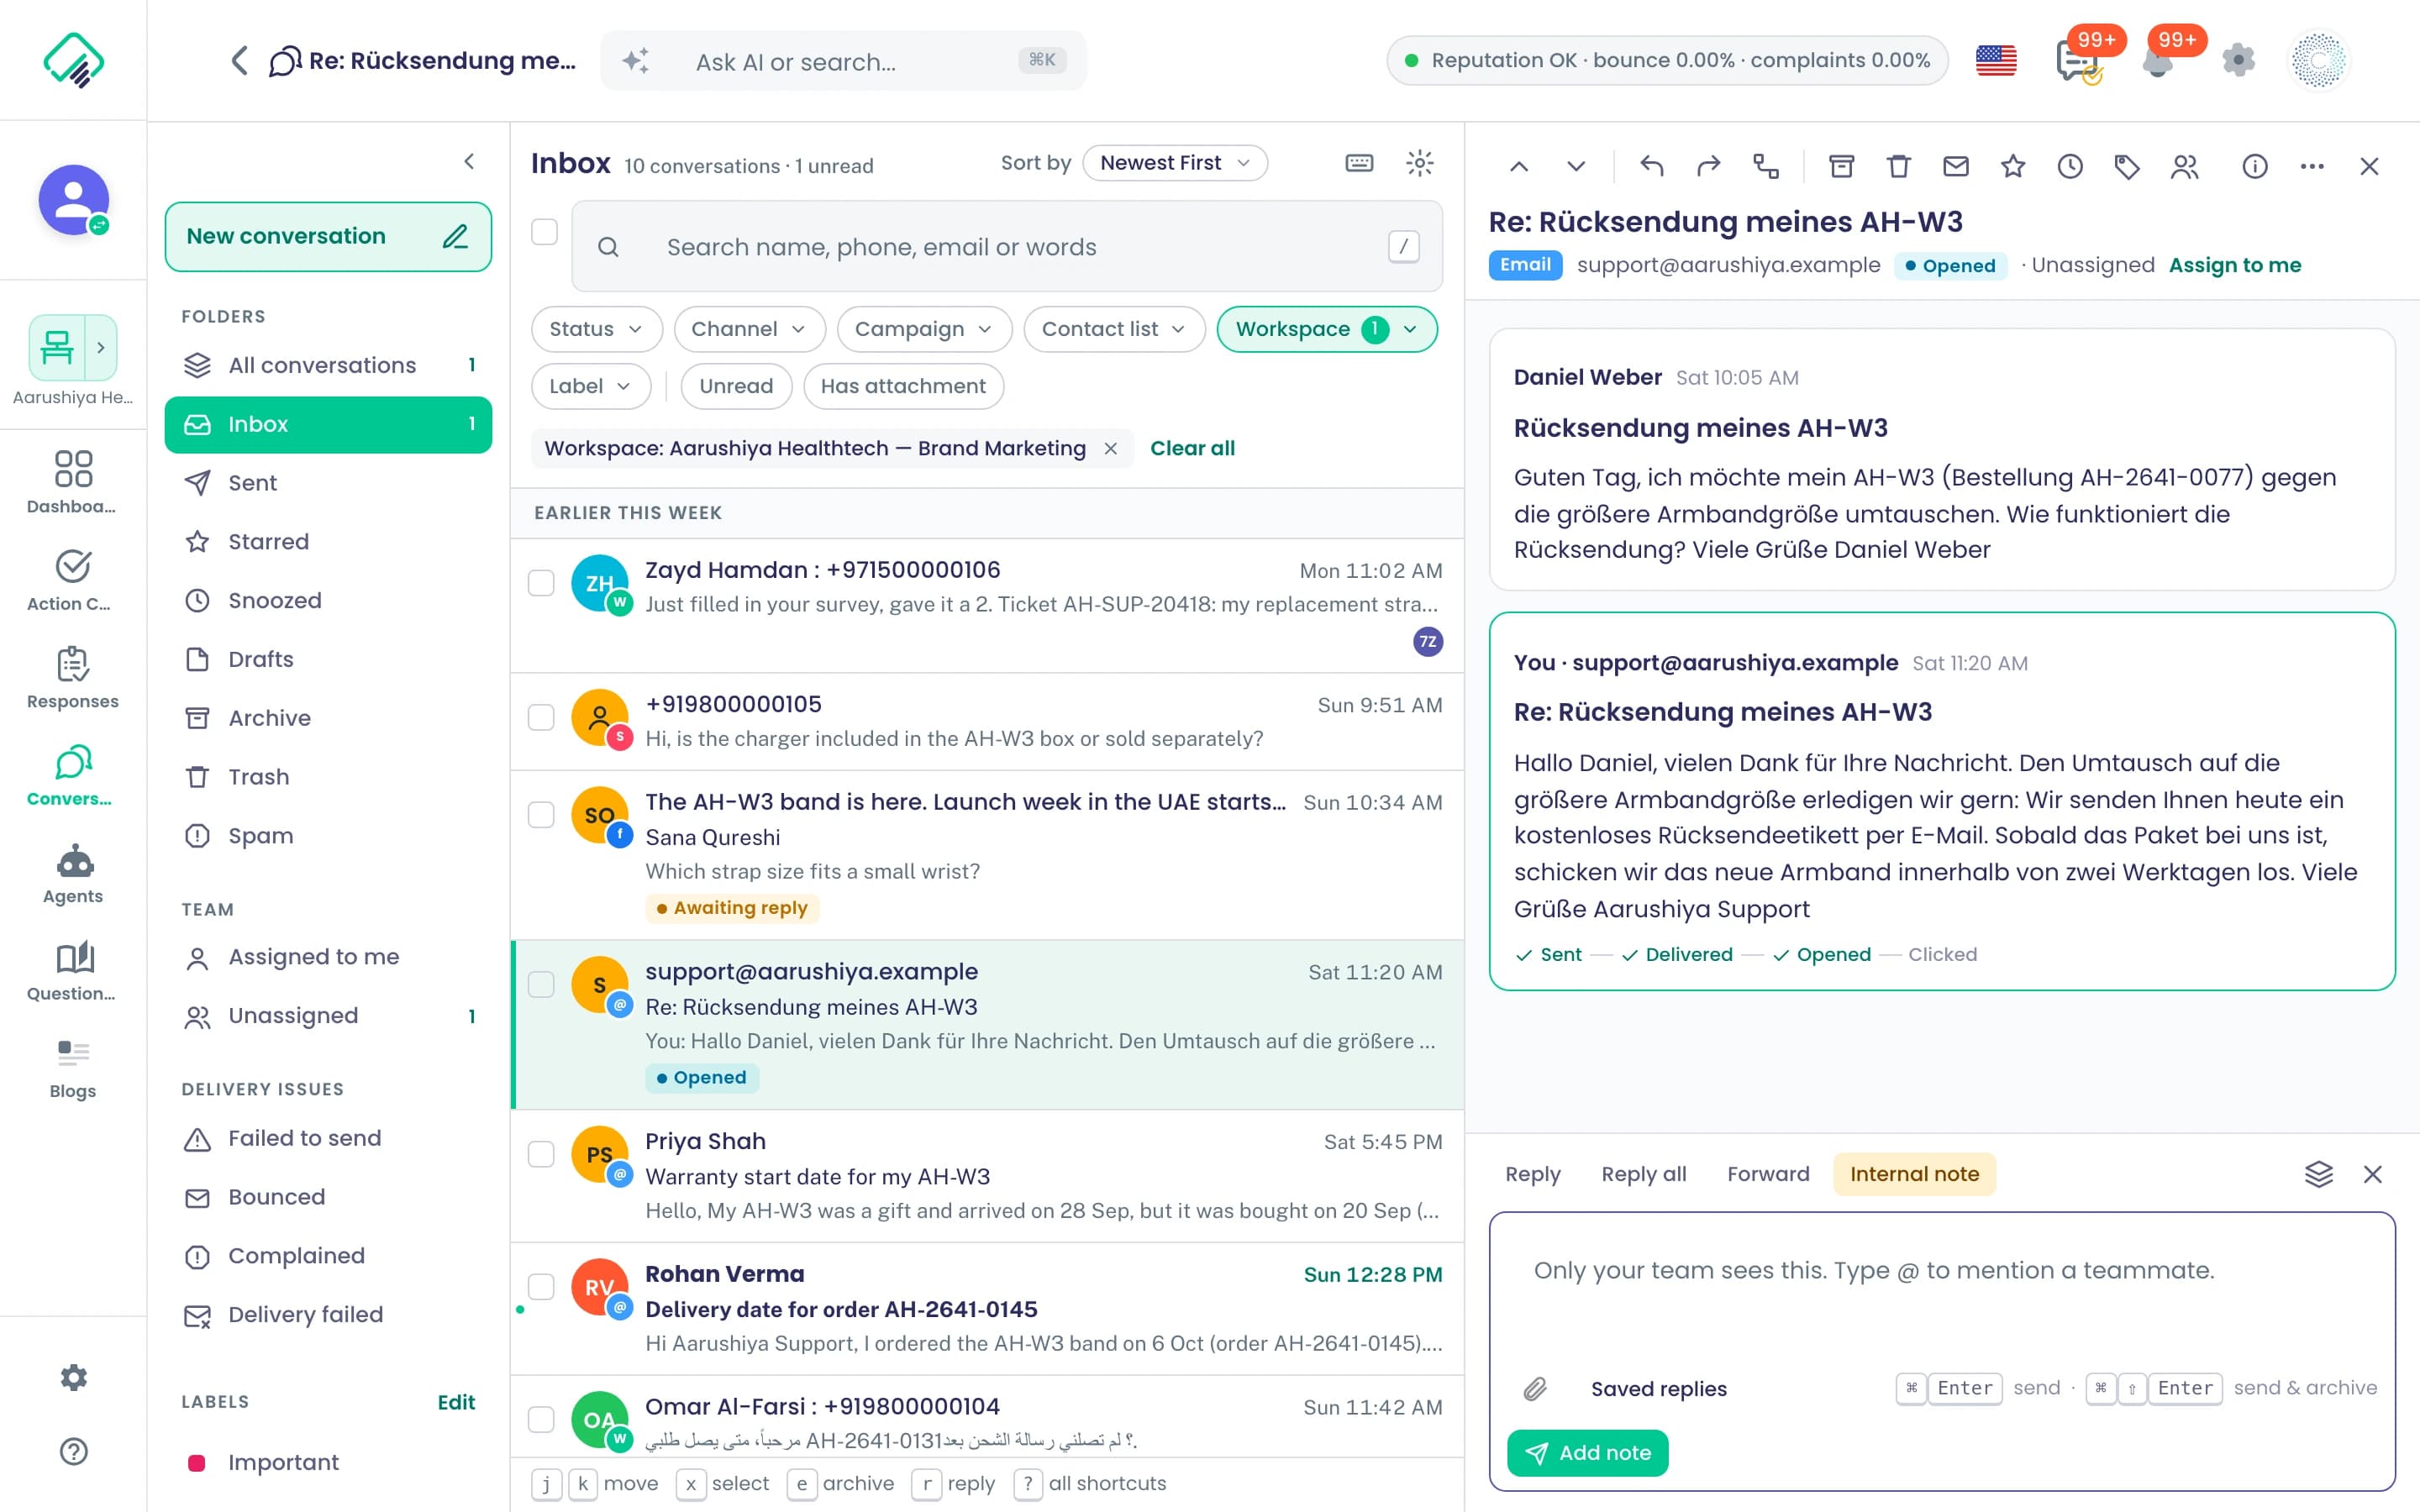Click the forward arrow icon in toolbar
This screenshot has height=1512, width=2420.
[1709, 166]
